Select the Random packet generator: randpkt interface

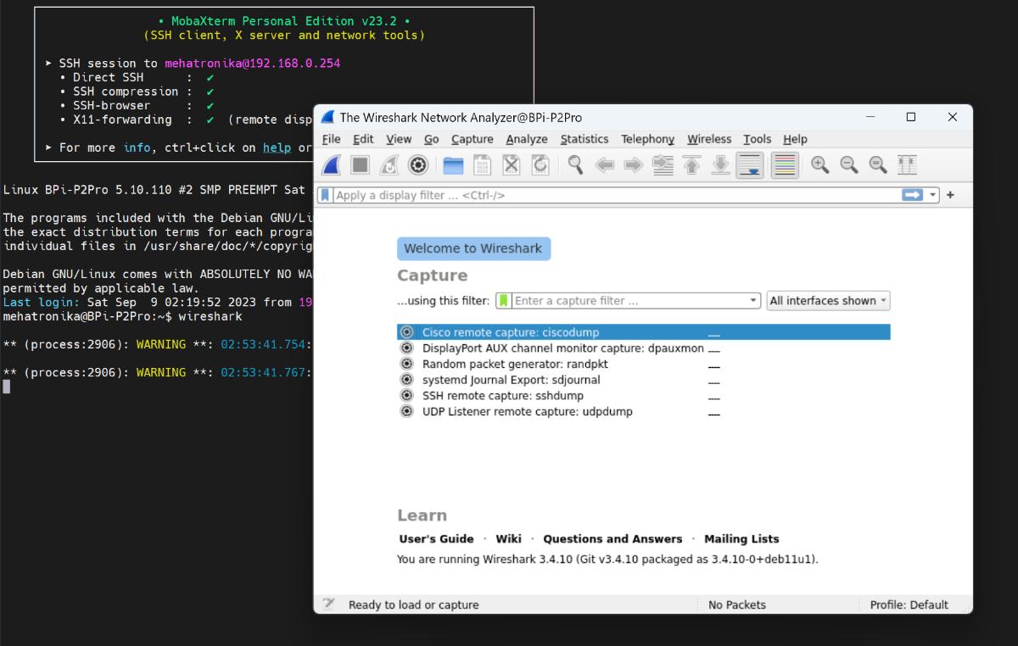515,365
